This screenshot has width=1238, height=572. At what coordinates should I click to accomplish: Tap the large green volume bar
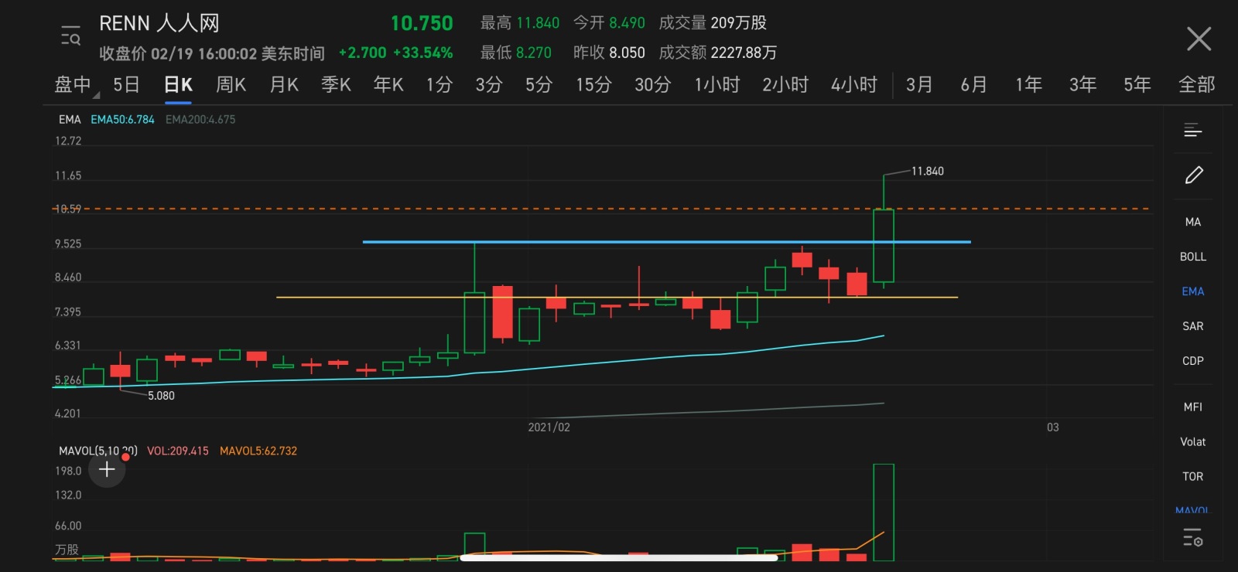[x=884, y=512]
